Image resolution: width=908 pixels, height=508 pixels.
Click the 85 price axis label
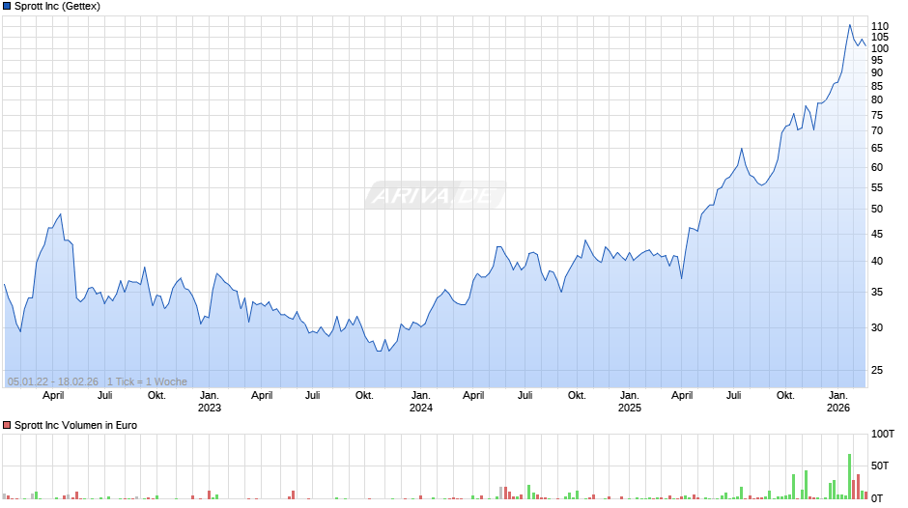coord(877,86)
